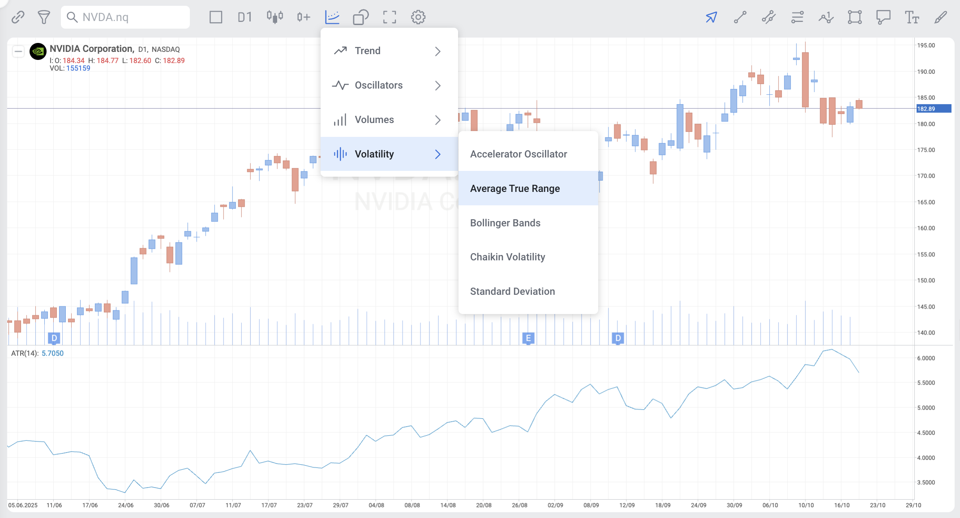
Task: Select the trend line drawing tool
Action: tap(740, 17)
